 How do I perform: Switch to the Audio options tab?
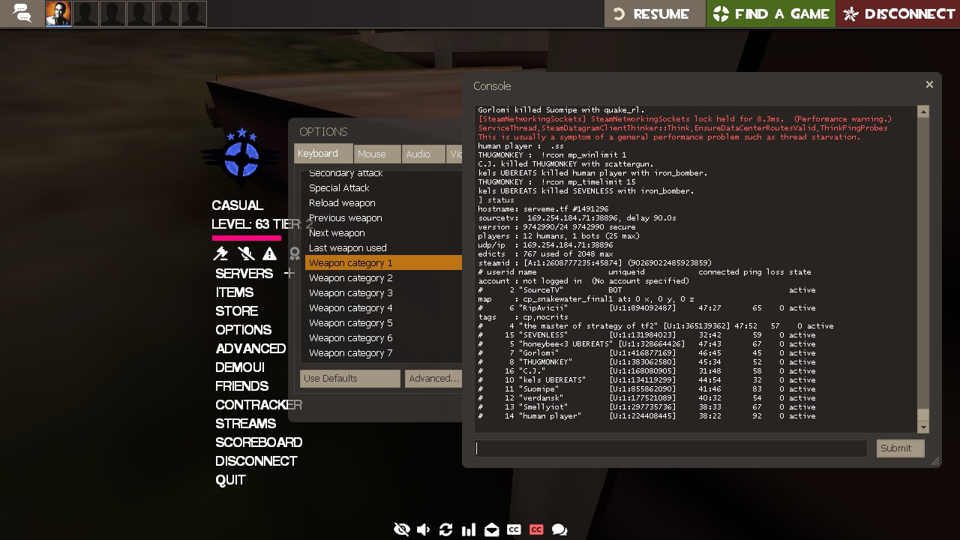pos(422,154)
